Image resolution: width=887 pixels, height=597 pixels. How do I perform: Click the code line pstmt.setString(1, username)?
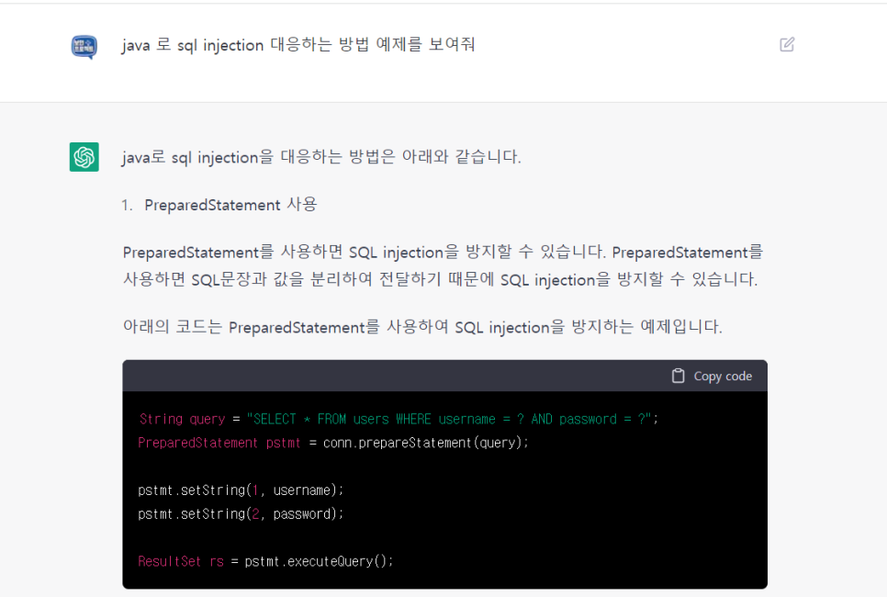pyautogui.click(x=241, y=490)
